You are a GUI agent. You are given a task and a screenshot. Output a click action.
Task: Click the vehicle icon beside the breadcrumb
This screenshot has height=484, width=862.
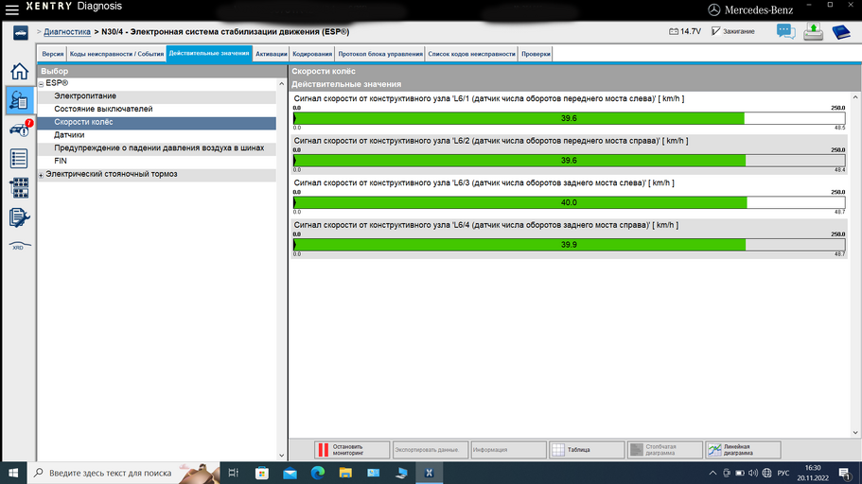(20, 33)
